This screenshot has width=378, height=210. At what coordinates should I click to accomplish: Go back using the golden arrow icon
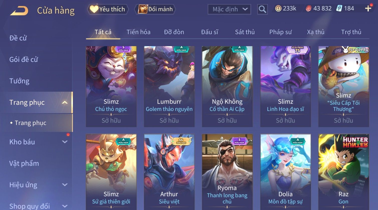19,11
